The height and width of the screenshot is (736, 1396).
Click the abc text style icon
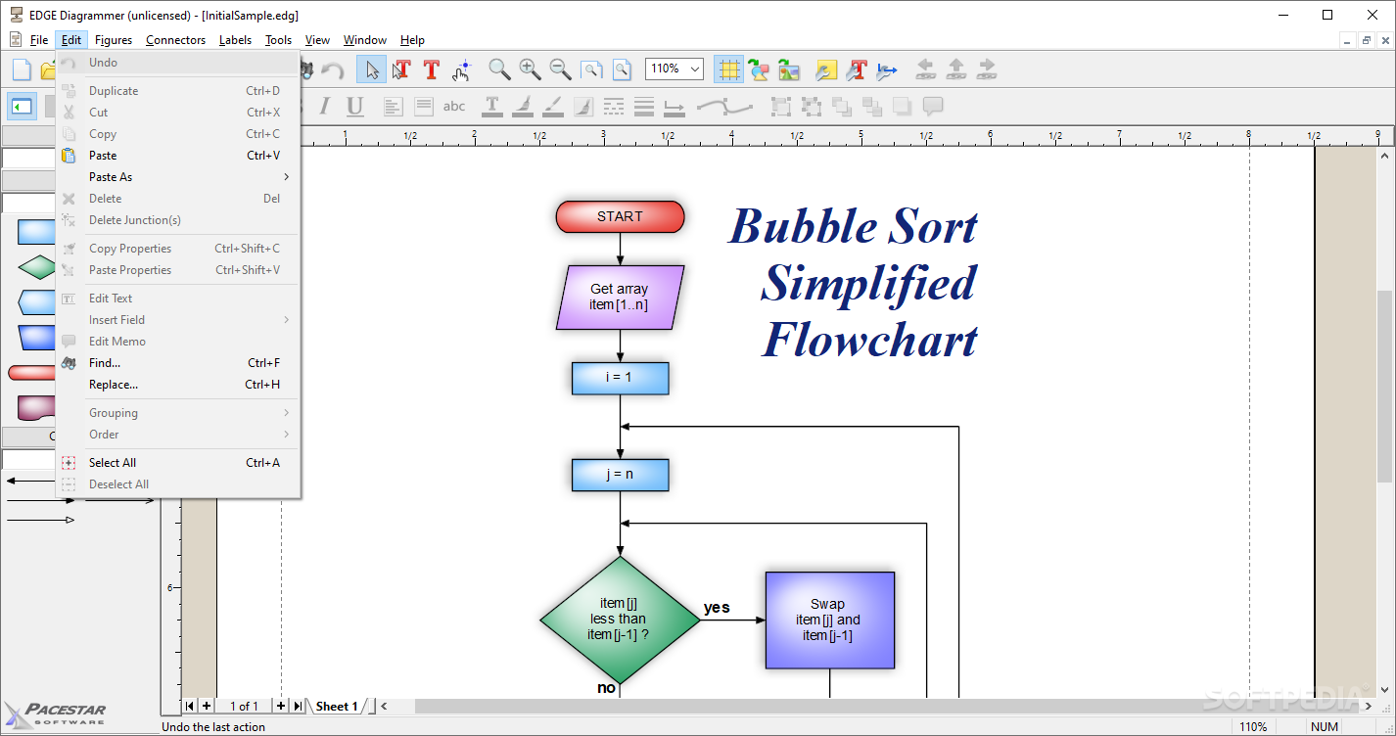(x=454, y=106)
